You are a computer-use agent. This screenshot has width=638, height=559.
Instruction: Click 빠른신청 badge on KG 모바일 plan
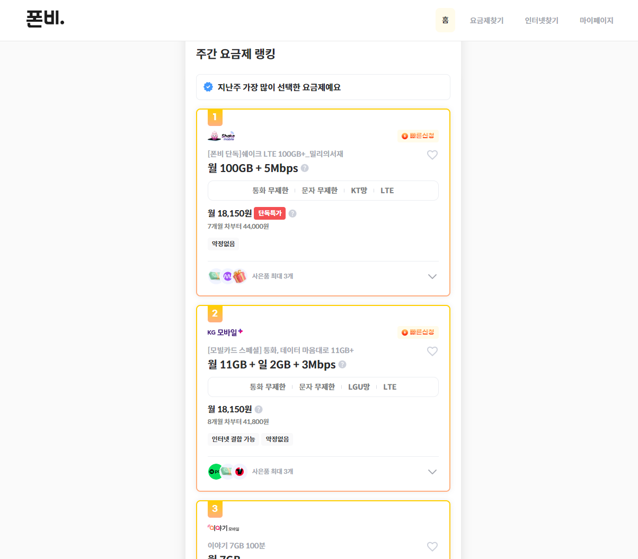tap(418, 332)
